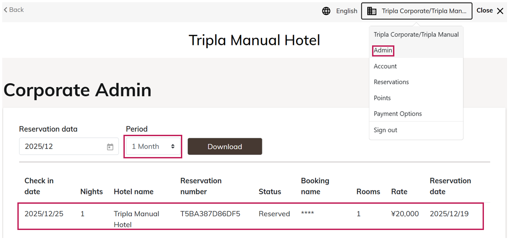This screenshot has height=242, width=512.
Task: Open Account menu item
Action: tap(385, 66)
